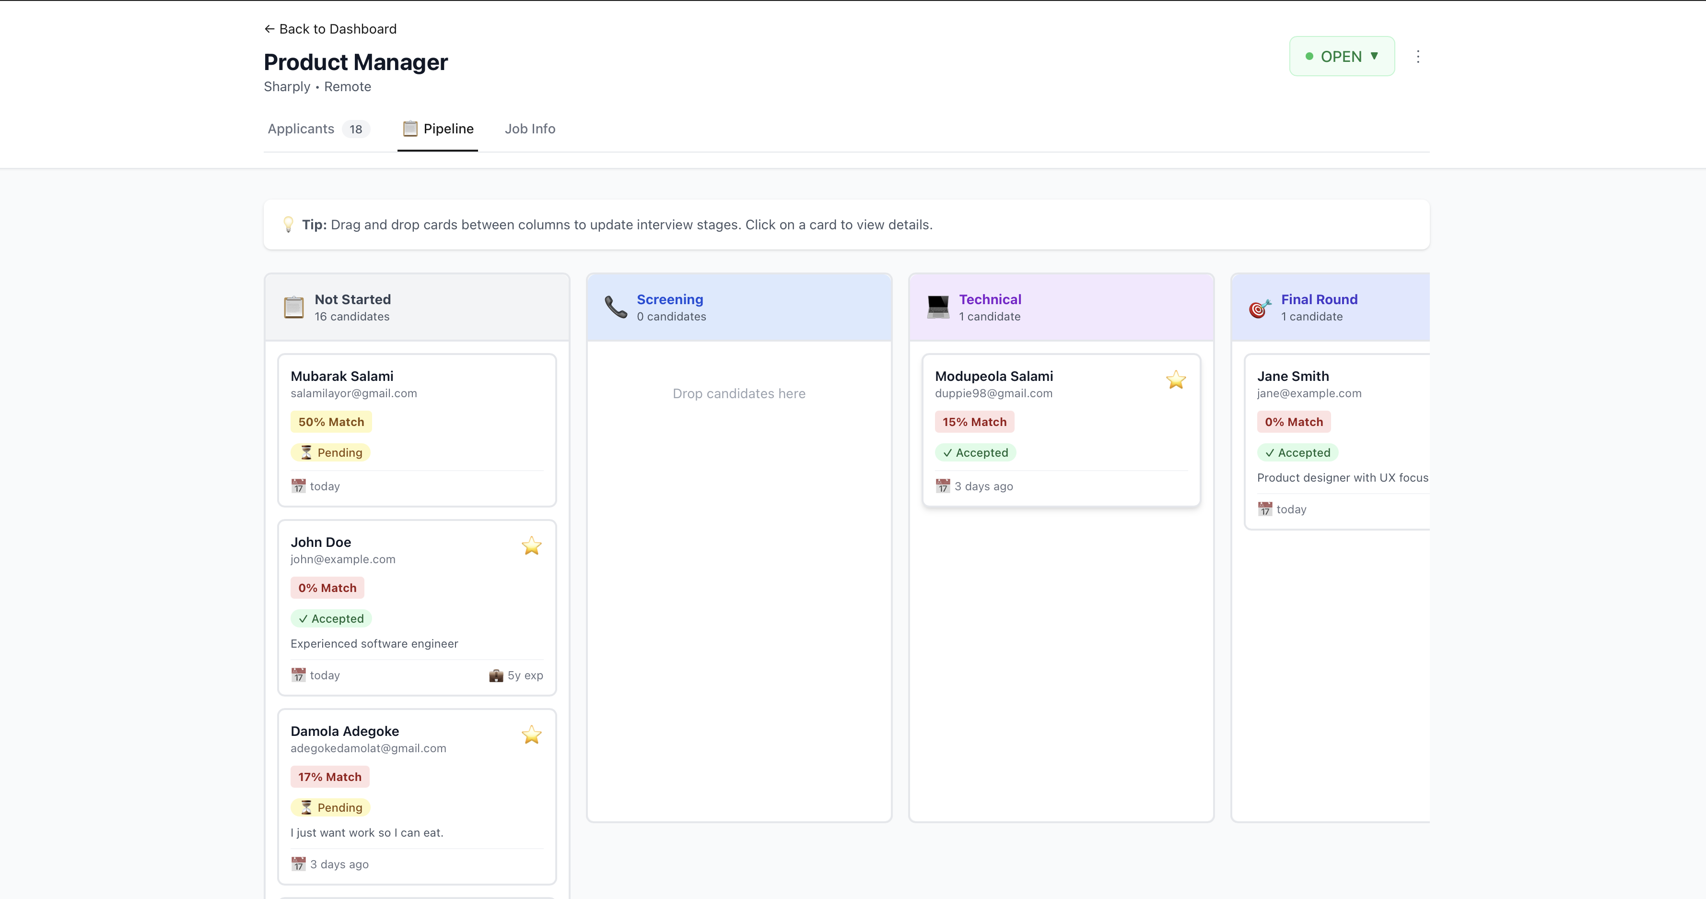Click calendar icon on Mubarak Salami's card
This screenshot has width=1706, height=899.
(x=298, y=486)
